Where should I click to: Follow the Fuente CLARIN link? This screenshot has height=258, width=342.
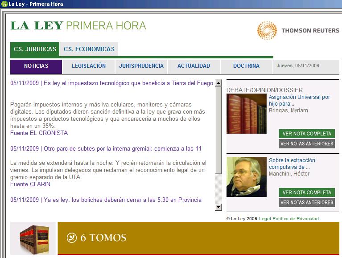click(30, 184)
